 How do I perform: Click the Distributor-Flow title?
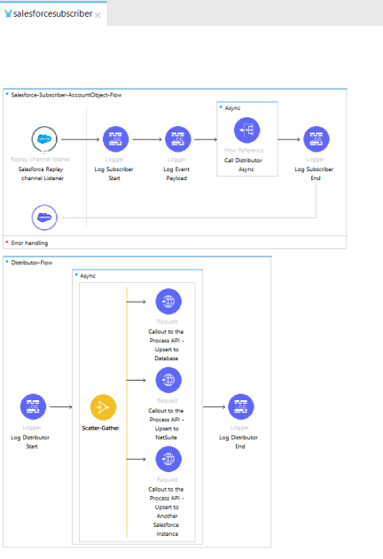[32, 263]
